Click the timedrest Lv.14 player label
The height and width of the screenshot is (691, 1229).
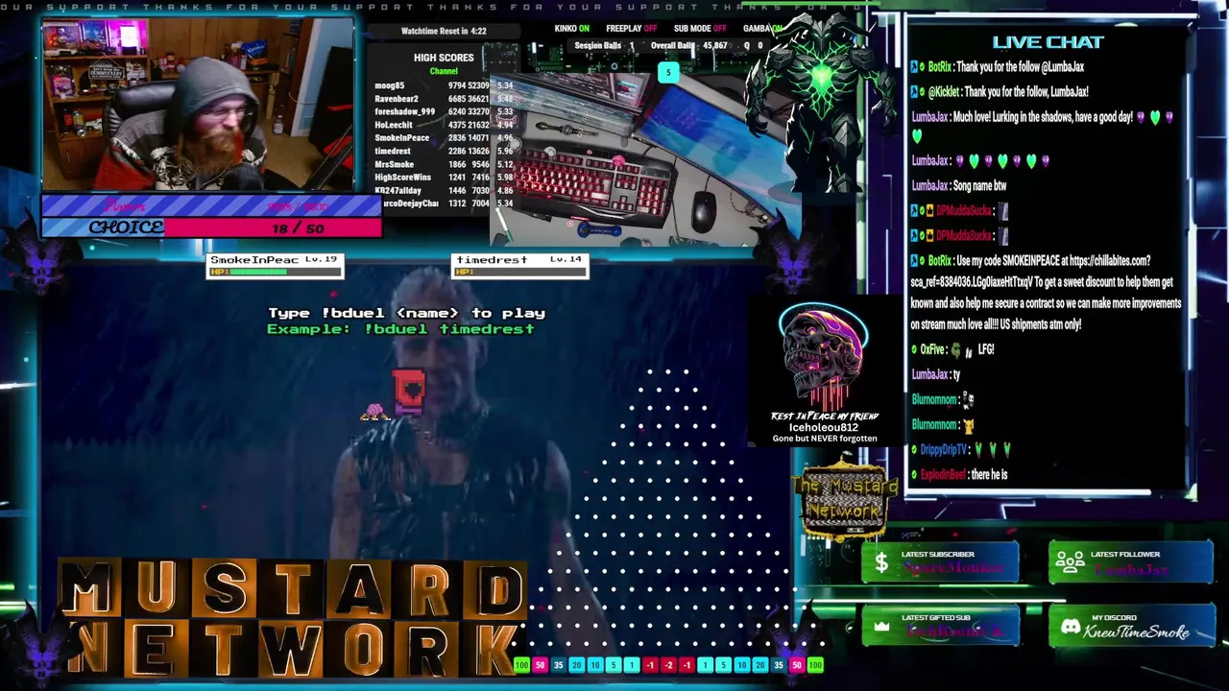pyautogui.click(x=518, y=260)
